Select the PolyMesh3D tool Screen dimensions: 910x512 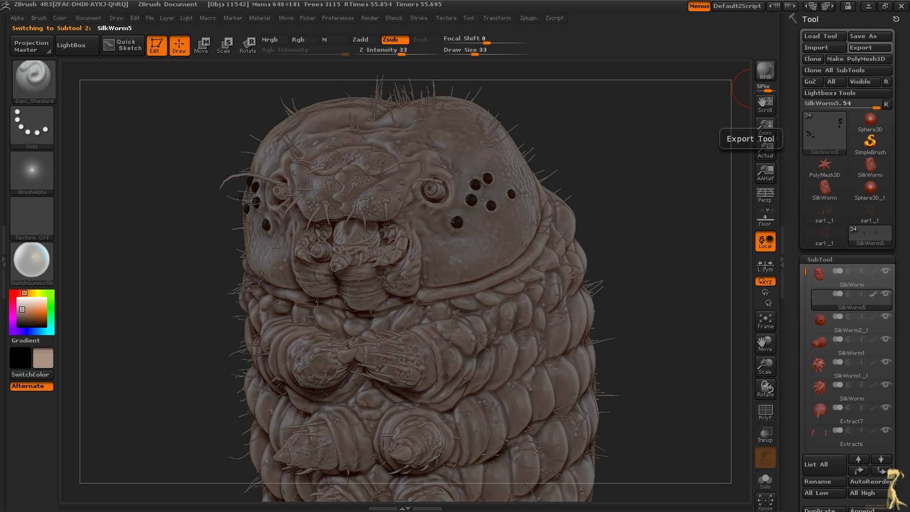click(x=825, y=167)
